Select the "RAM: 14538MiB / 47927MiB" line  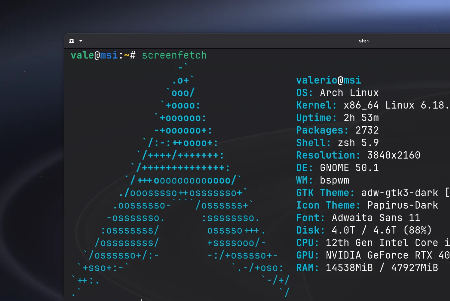point(367,268)
